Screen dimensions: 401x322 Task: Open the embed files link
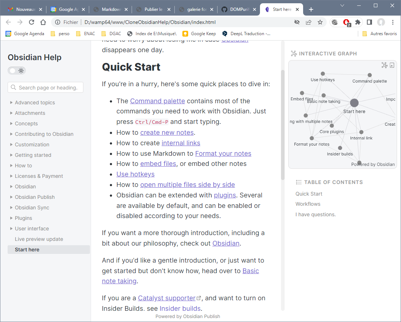(158, 164)
